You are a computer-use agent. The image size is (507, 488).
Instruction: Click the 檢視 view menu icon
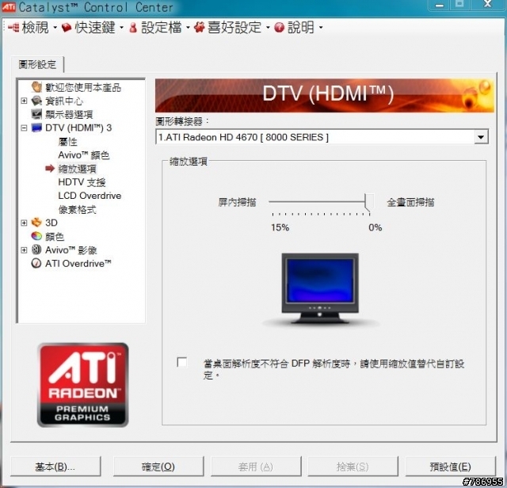[13, 28]
